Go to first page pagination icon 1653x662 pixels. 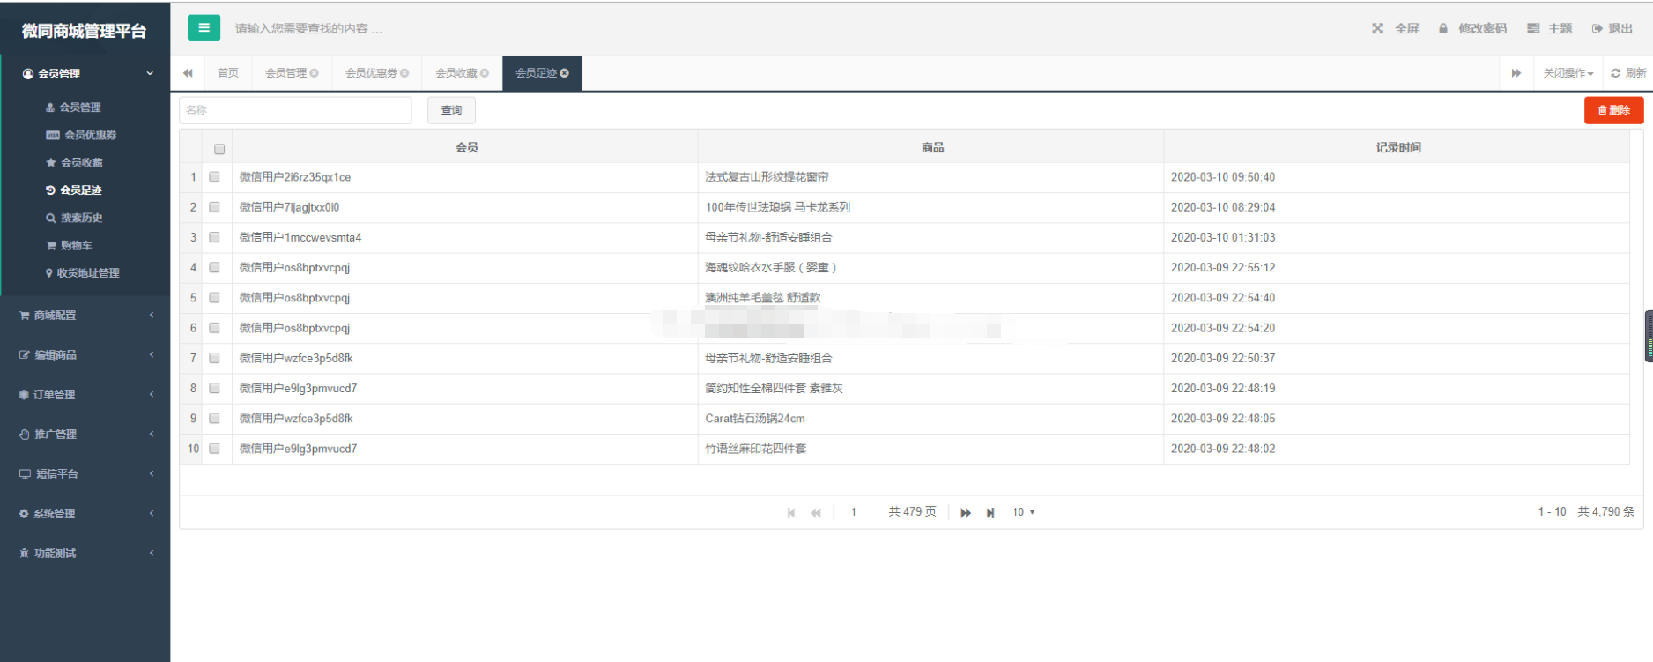(791, 512)
